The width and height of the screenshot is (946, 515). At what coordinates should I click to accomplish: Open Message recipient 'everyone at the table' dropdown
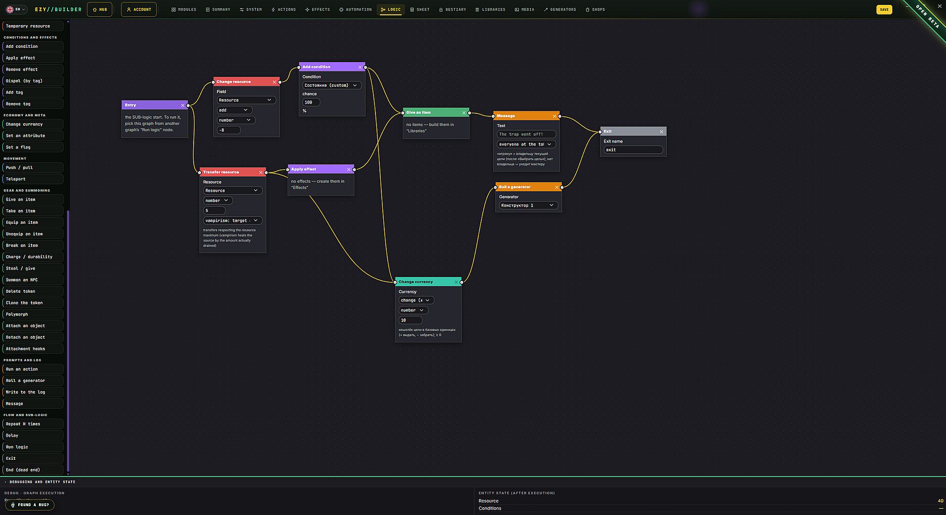pos(526,144)
